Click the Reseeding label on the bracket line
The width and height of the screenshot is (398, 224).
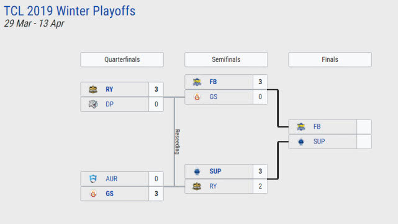178,142
